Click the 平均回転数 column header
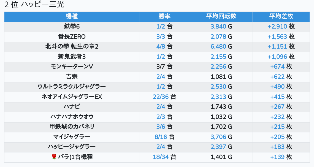This screenshot has height=167, width=314. click(221, 16)
